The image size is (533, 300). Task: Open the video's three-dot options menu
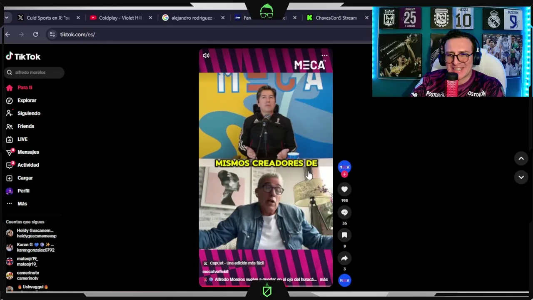coord(324,55)
